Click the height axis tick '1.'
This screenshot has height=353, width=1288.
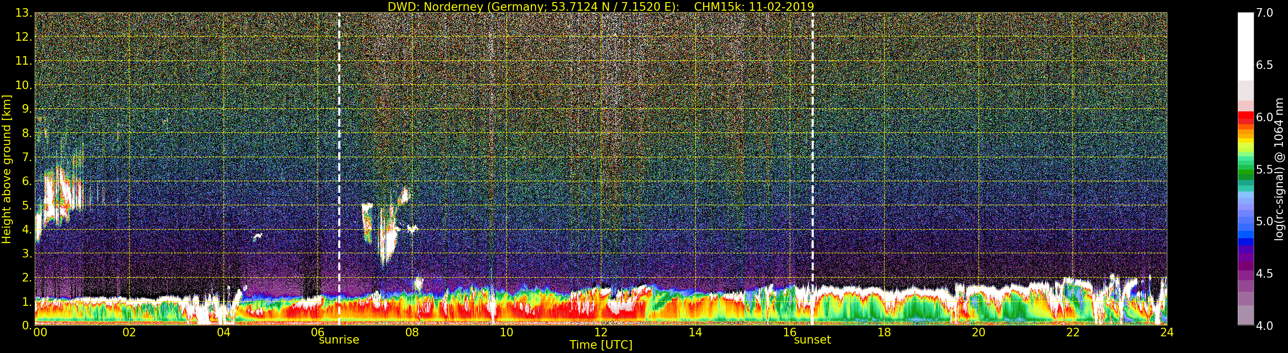(27, 301)
